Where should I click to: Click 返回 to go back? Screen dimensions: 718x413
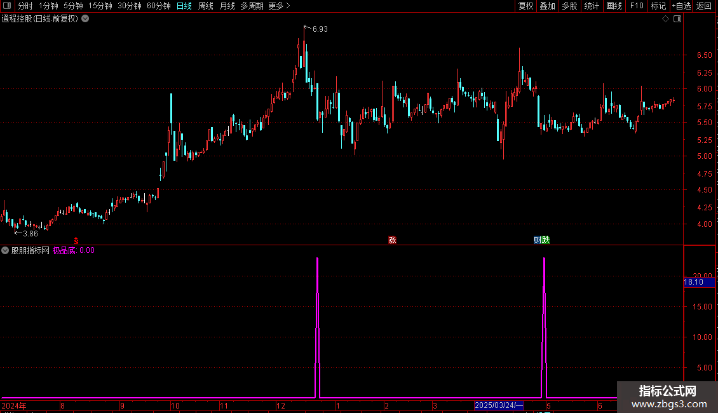(x=704, y=6)
